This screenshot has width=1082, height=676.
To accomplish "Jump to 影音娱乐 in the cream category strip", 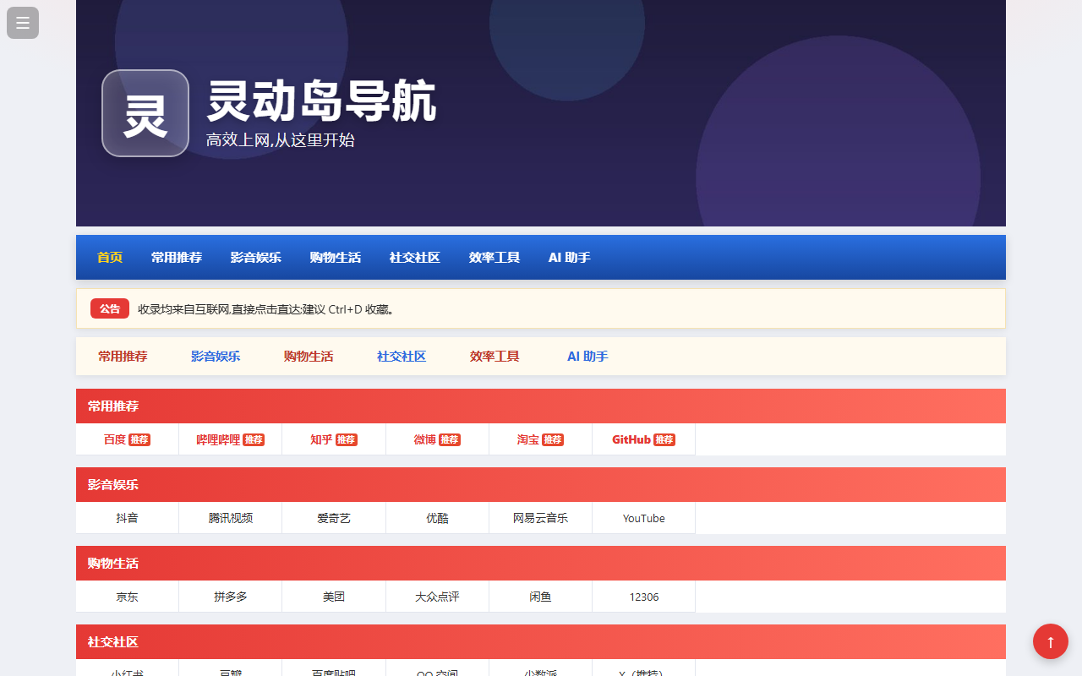I will tap(216, 357).
